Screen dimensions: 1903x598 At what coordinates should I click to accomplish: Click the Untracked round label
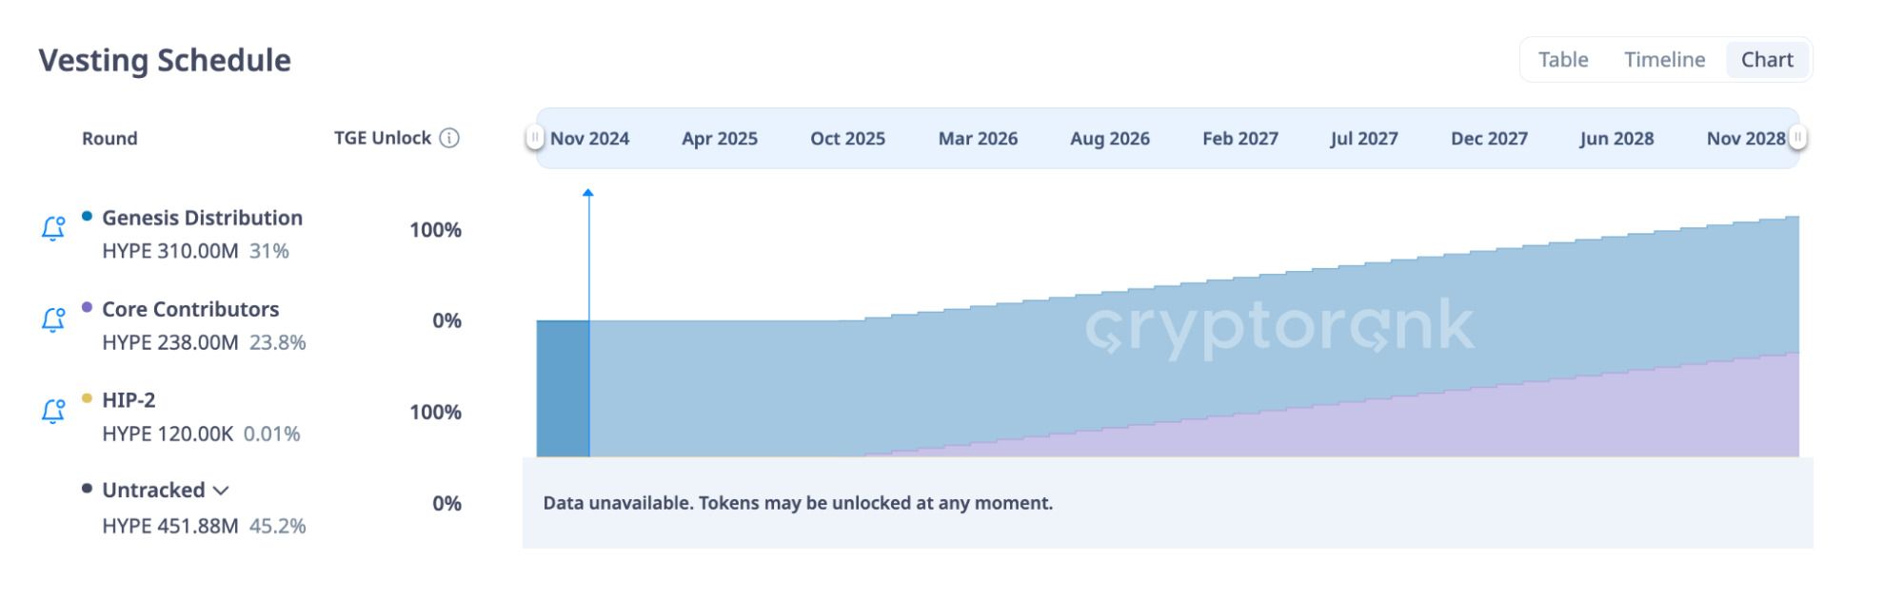coord(153,491)
